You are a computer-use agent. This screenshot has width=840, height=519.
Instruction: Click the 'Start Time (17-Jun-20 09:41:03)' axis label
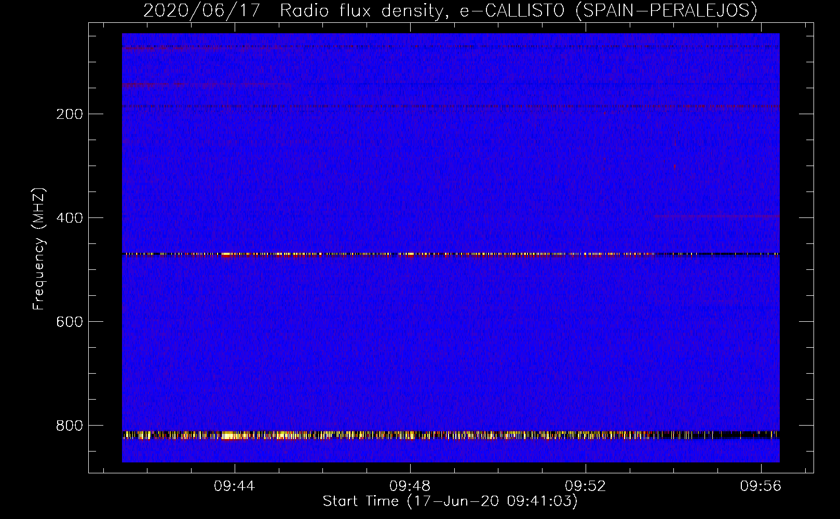450,501
